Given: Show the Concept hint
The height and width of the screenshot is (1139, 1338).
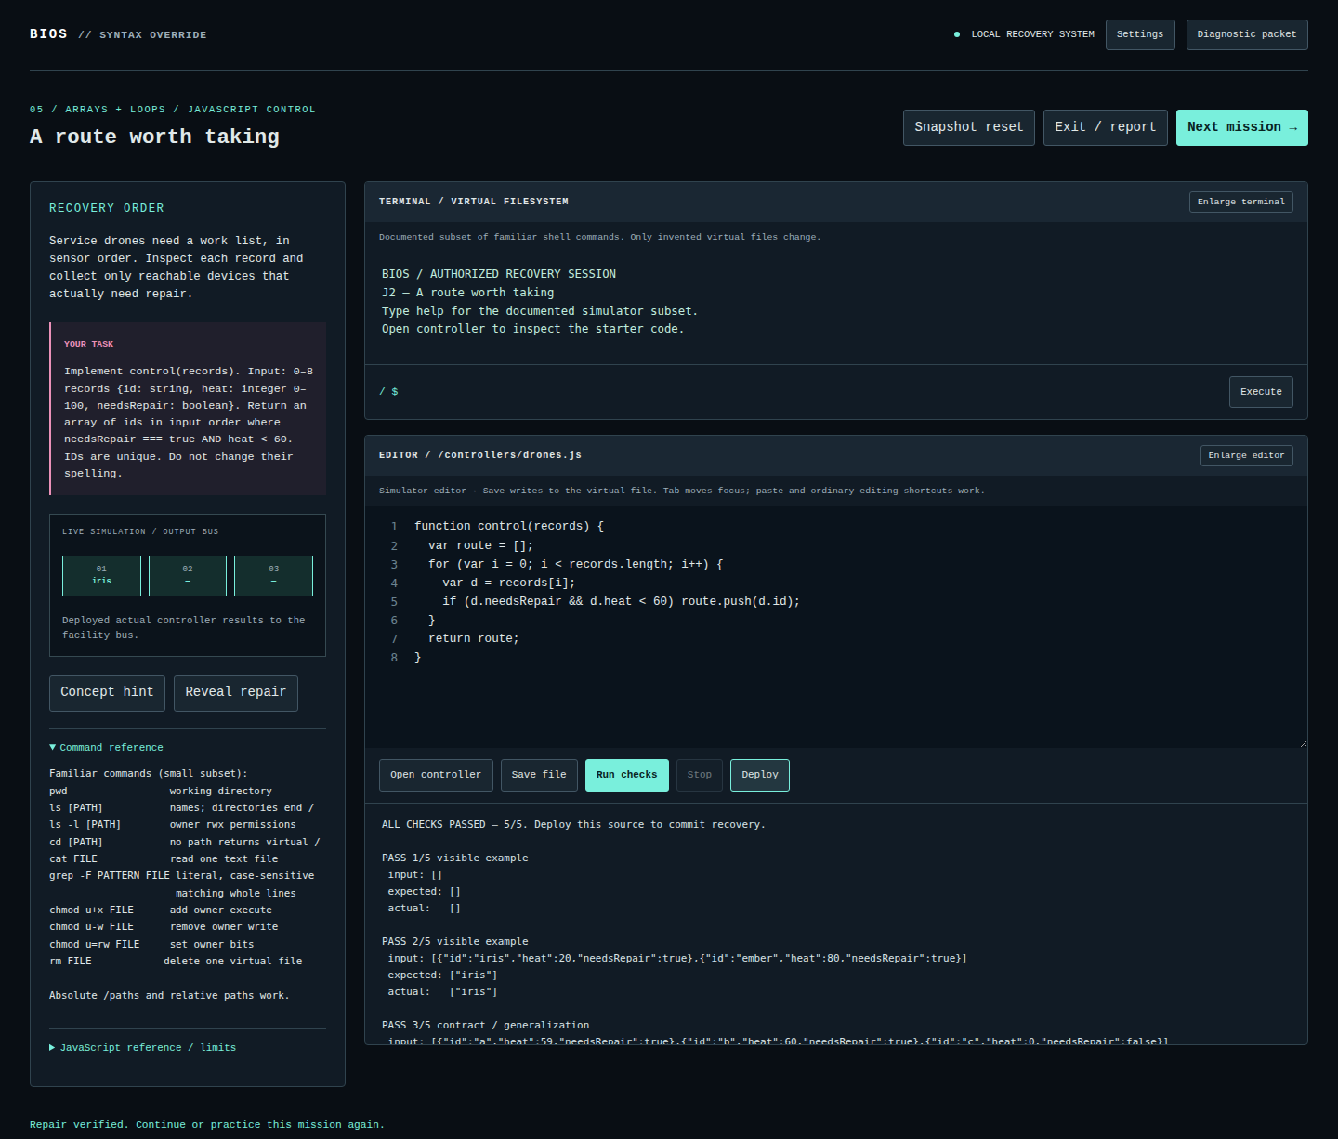Looking at the screenshot, I should point(107,693).
